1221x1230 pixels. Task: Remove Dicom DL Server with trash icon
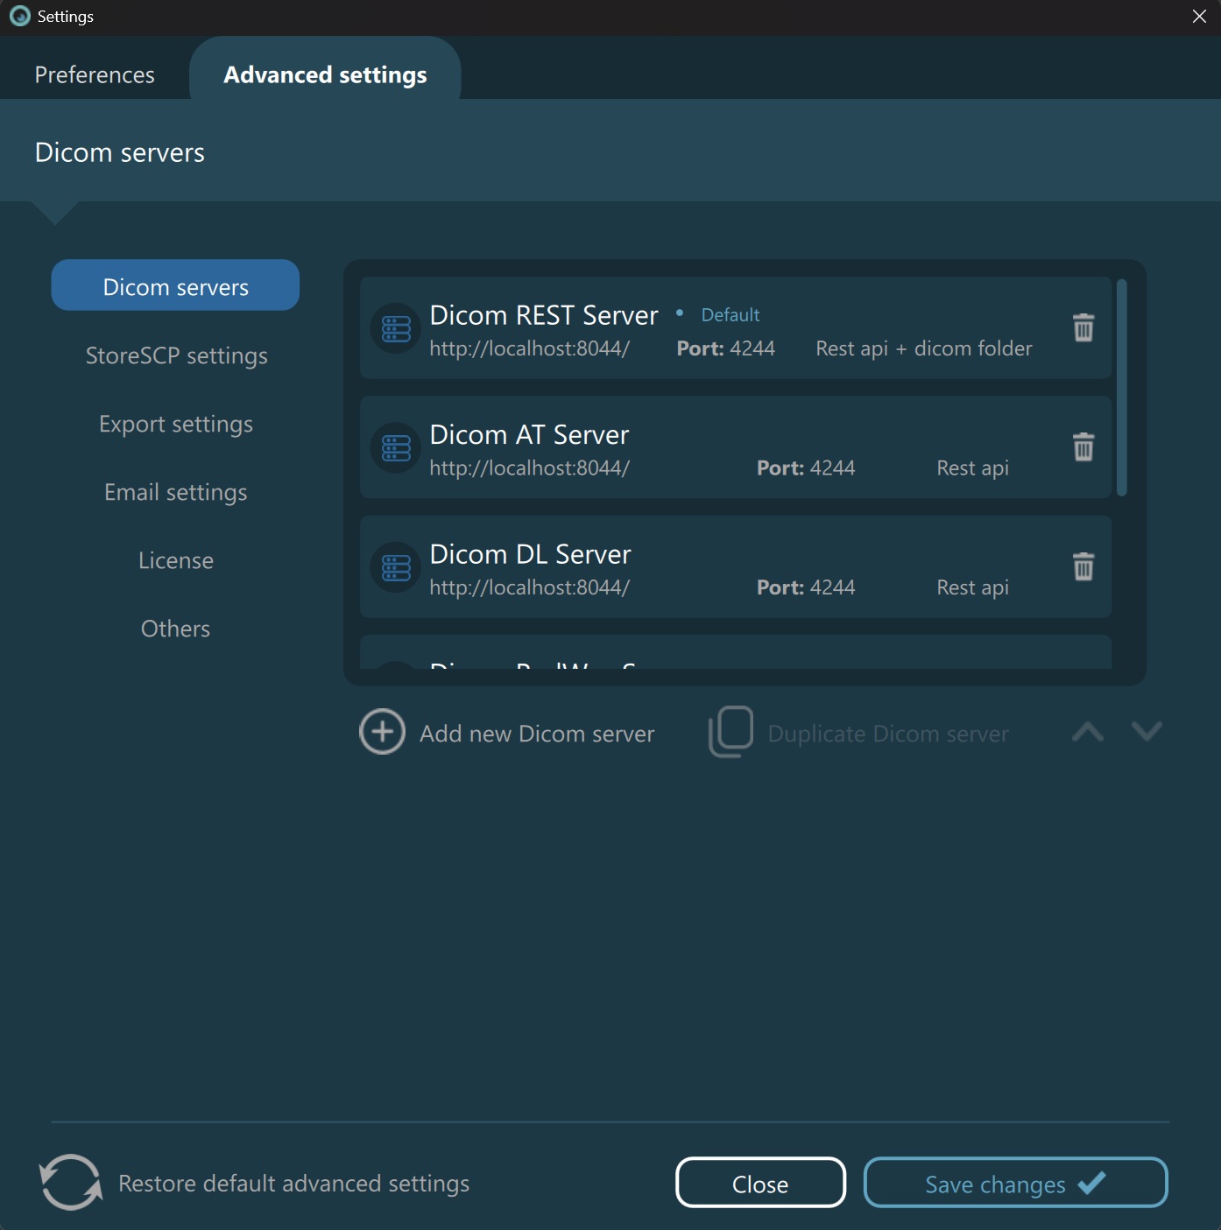(1083, 566)
